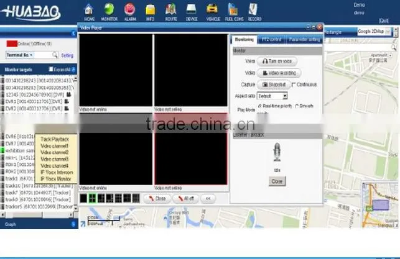Toggle the Continuous capture checkbox
The width and height of the screenshot is (400, 259).
tap(294, 84)
